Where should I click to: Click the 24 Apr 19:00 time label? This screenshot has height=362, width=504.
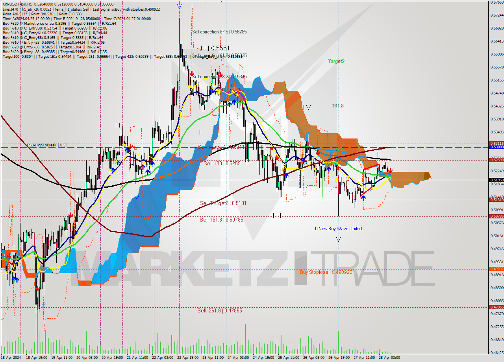click(x=263, y=358)
